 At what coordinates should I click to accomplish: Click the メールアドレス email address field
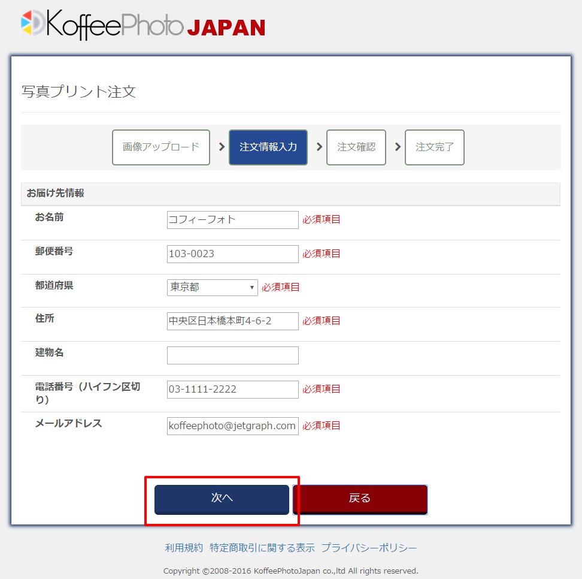point(232,426)
